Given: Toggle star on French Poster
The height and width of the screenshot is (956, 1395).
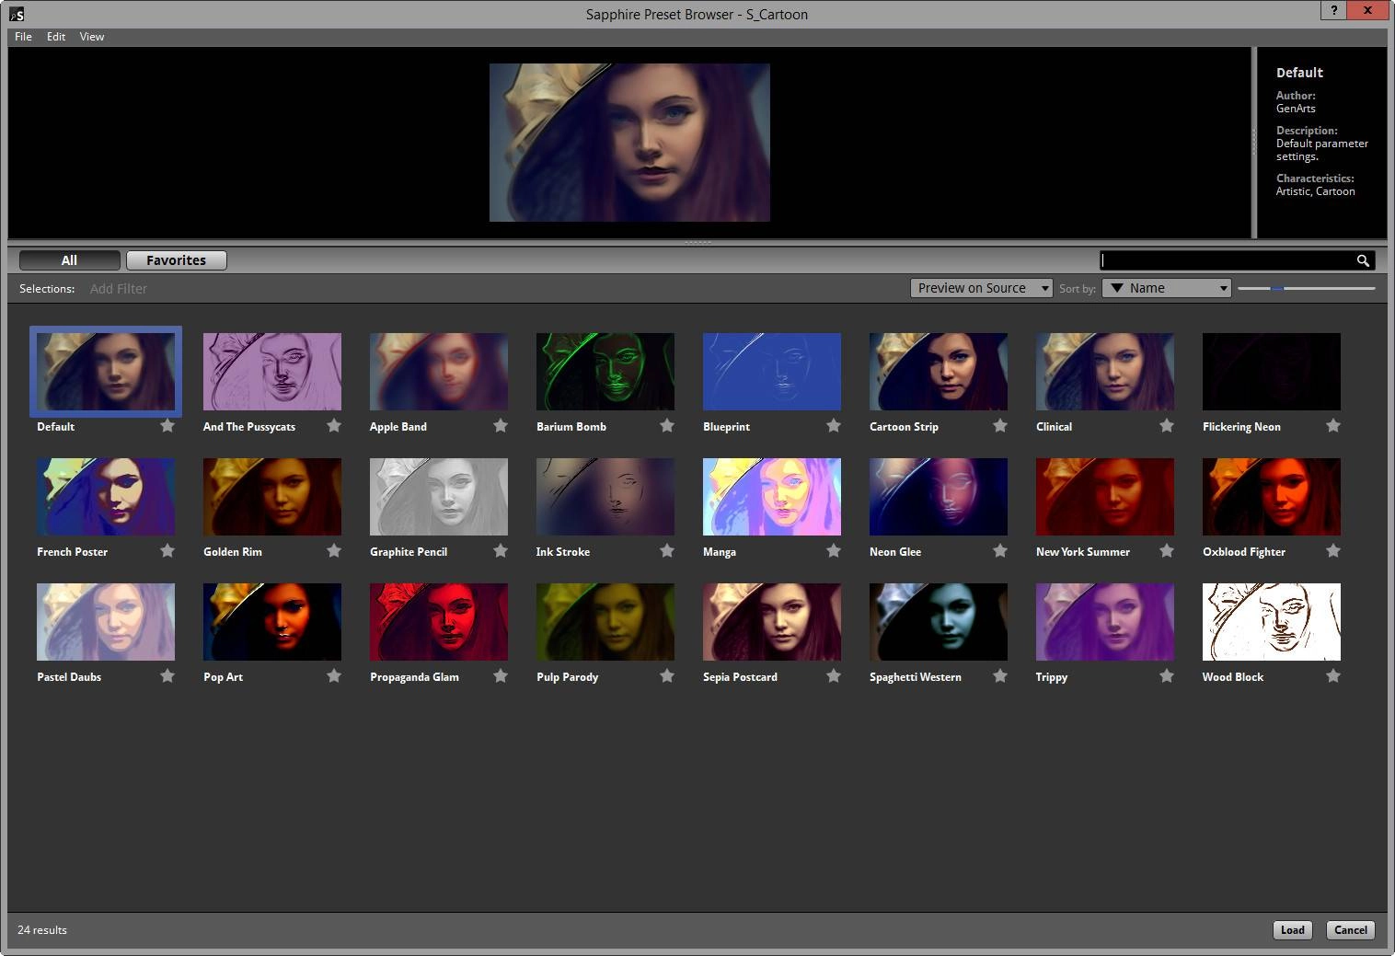Looking at the screenshot, I should coord(167,550).
